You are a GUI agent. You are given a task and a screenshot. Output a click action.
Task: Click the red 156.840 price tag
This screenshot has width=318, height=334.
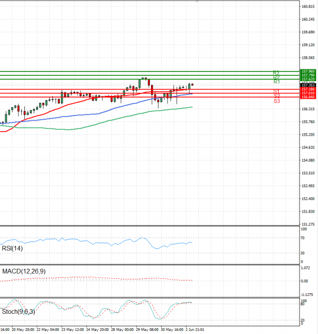coord(308,97)
